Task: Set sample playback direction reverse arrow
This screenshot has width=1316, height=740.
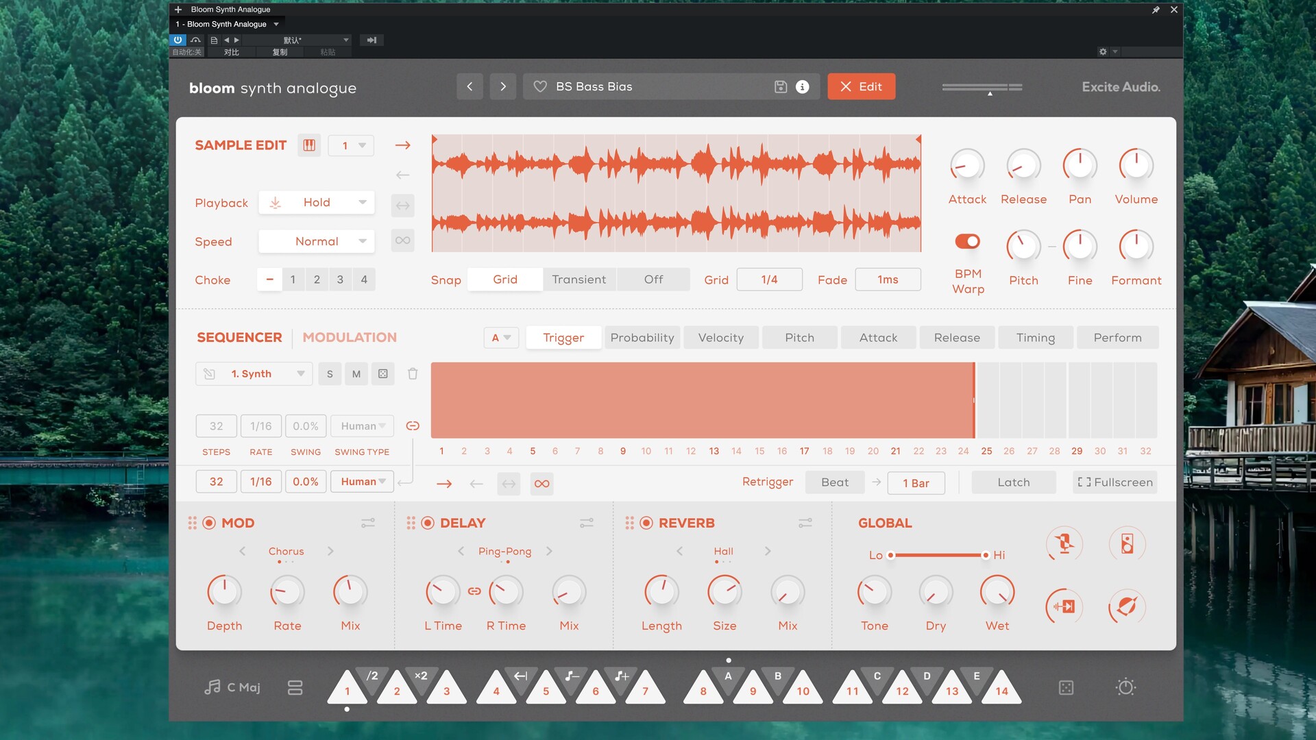Action: (403, 175)
